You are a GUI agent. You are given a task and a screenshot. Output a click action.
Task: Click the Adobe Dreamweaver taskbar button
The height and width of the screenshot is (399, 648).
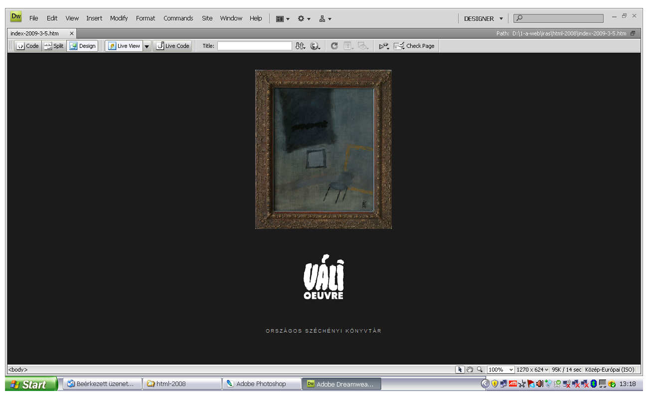click(342, 384)
